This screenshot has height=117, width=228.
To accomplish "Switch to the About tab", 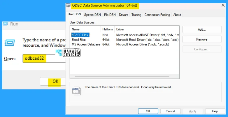I will pyautogui.click(x=177, y=15).
